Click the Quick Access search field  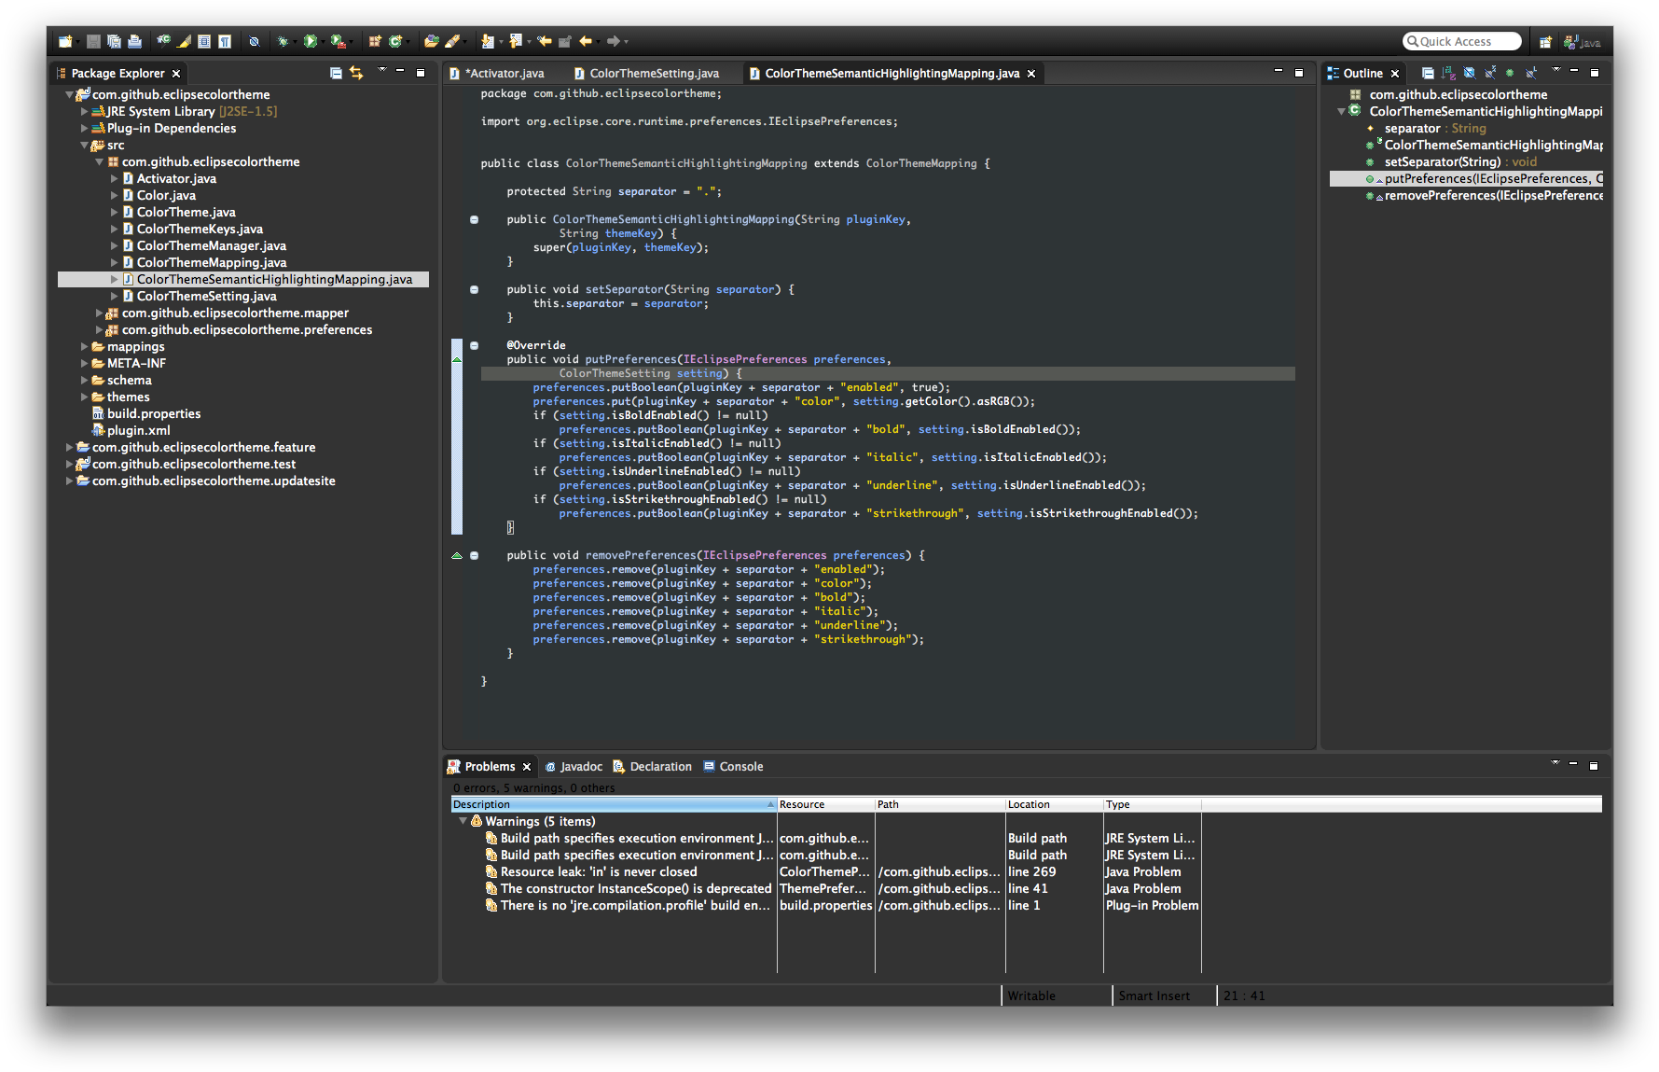coord(1461,42)
